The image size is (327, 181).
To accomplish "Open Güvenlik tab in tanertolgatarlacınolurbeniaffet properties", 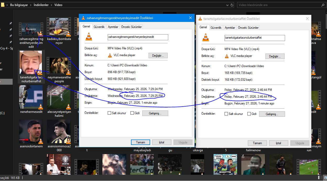I will click(x=216, y=27).
